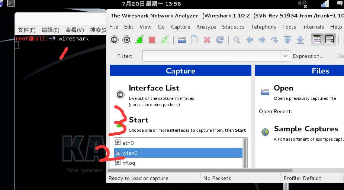The width and height of the screenshot is (344, 190).
Task: Click the Profile: Default status entry
Action: [x=302, y=178]
